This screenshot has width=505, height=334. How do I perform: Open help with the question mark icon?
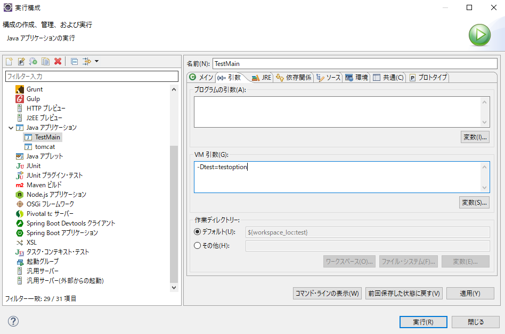13,321
